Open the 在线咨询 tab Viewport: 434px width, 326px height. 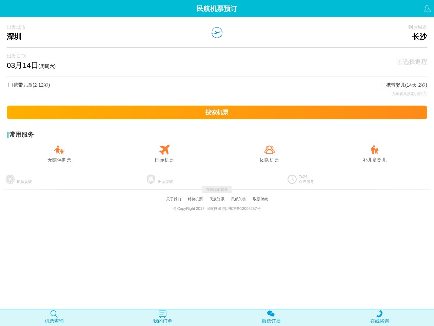click(x=379, y=317)
